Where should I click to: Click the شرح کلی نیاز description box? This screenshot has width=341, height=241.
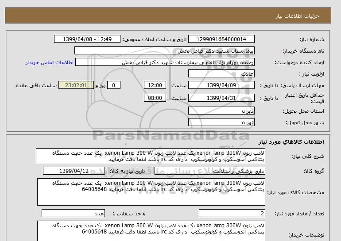click(x=151, y=156)
